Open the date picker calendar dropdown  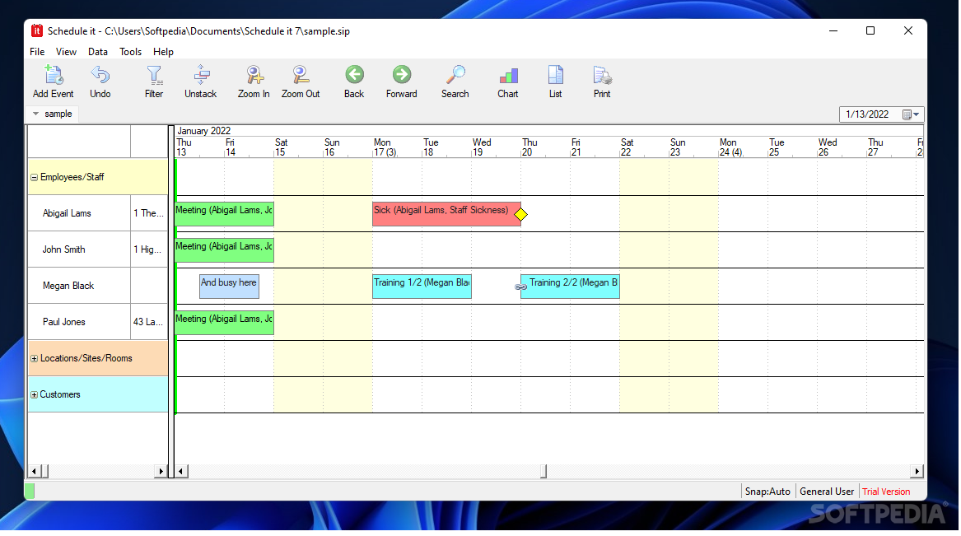pyautogui.click(x=911, y=114)
